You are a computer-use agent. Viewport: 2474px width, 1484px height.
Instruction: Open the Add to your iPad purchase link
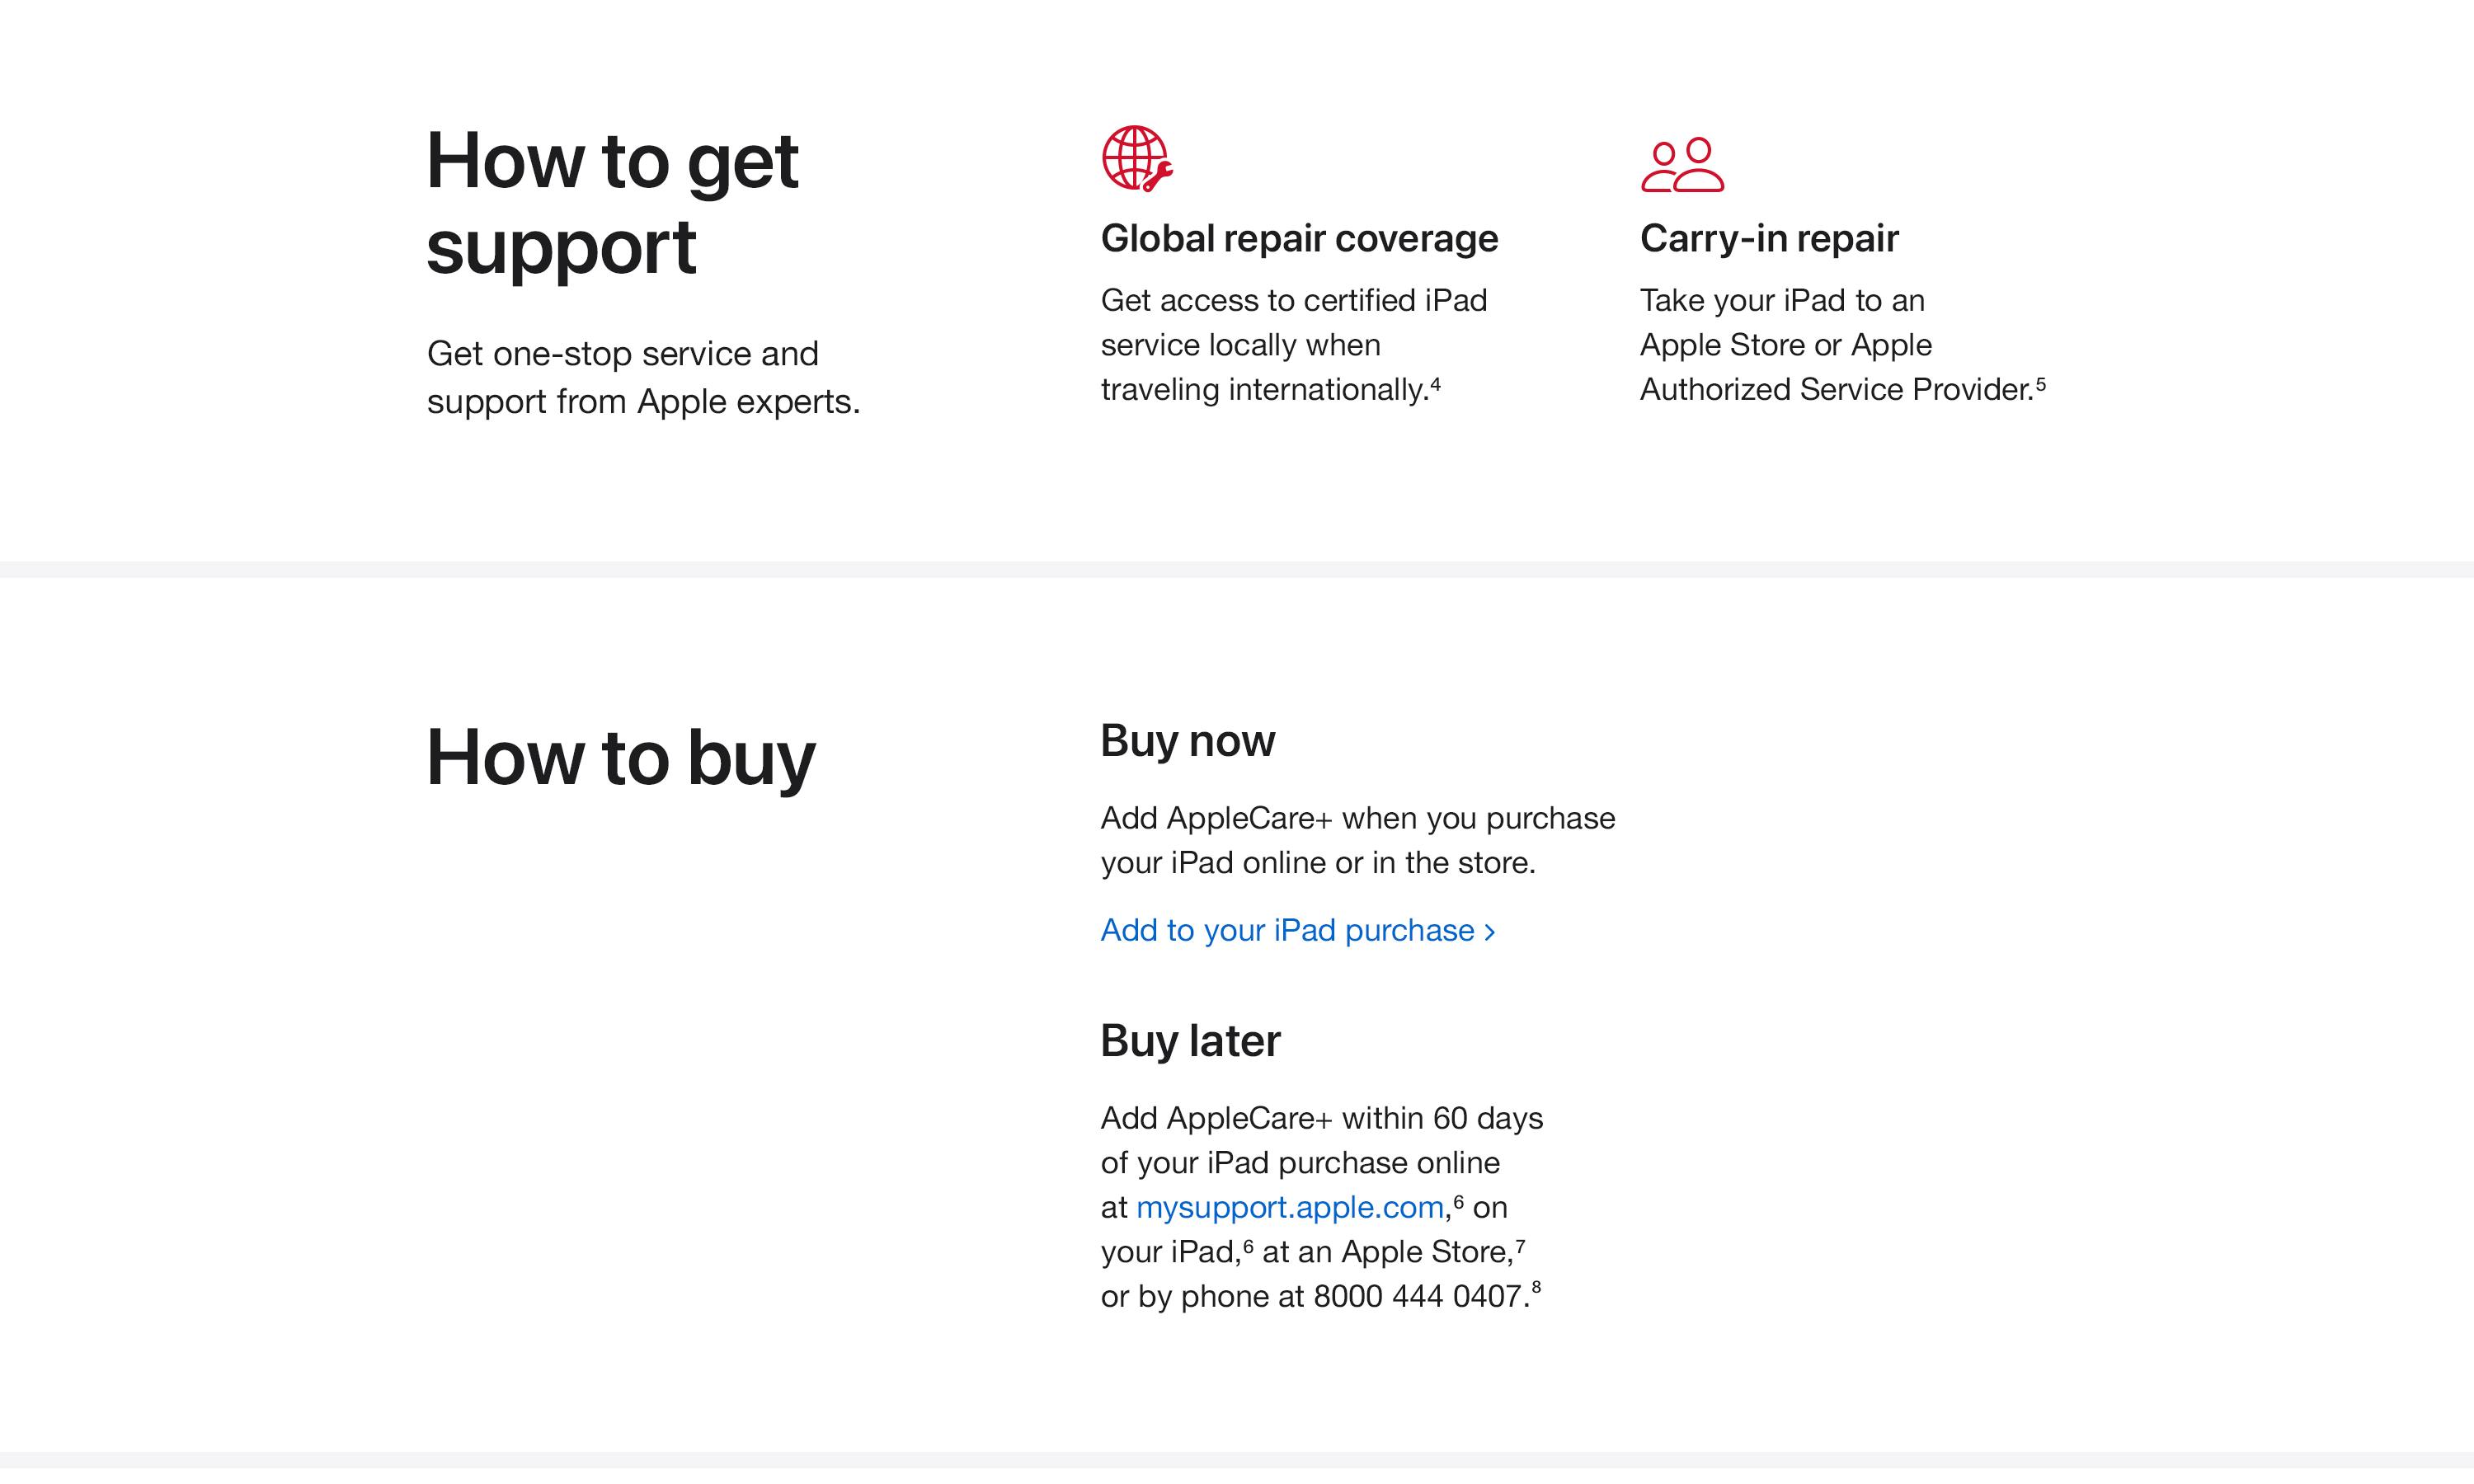point(1297,930)
